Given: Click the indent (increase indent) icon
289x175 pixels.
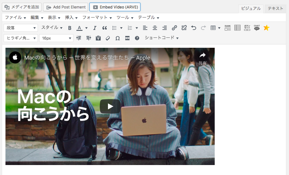Looking at the screenshot, I should [x=89, y=38].
